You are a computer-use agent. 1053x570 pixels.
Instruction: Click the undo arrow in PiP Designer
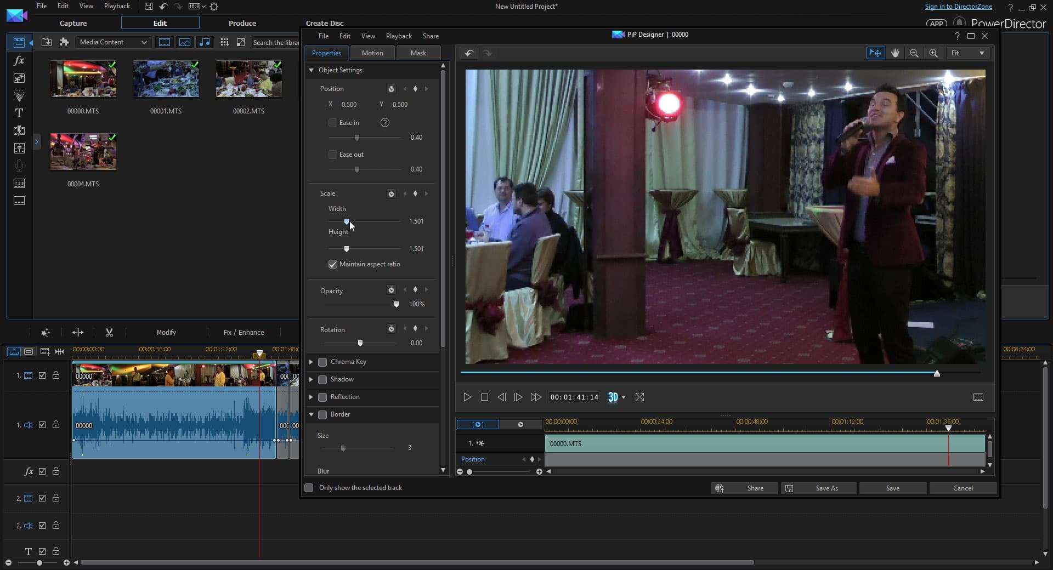(469, 53)
